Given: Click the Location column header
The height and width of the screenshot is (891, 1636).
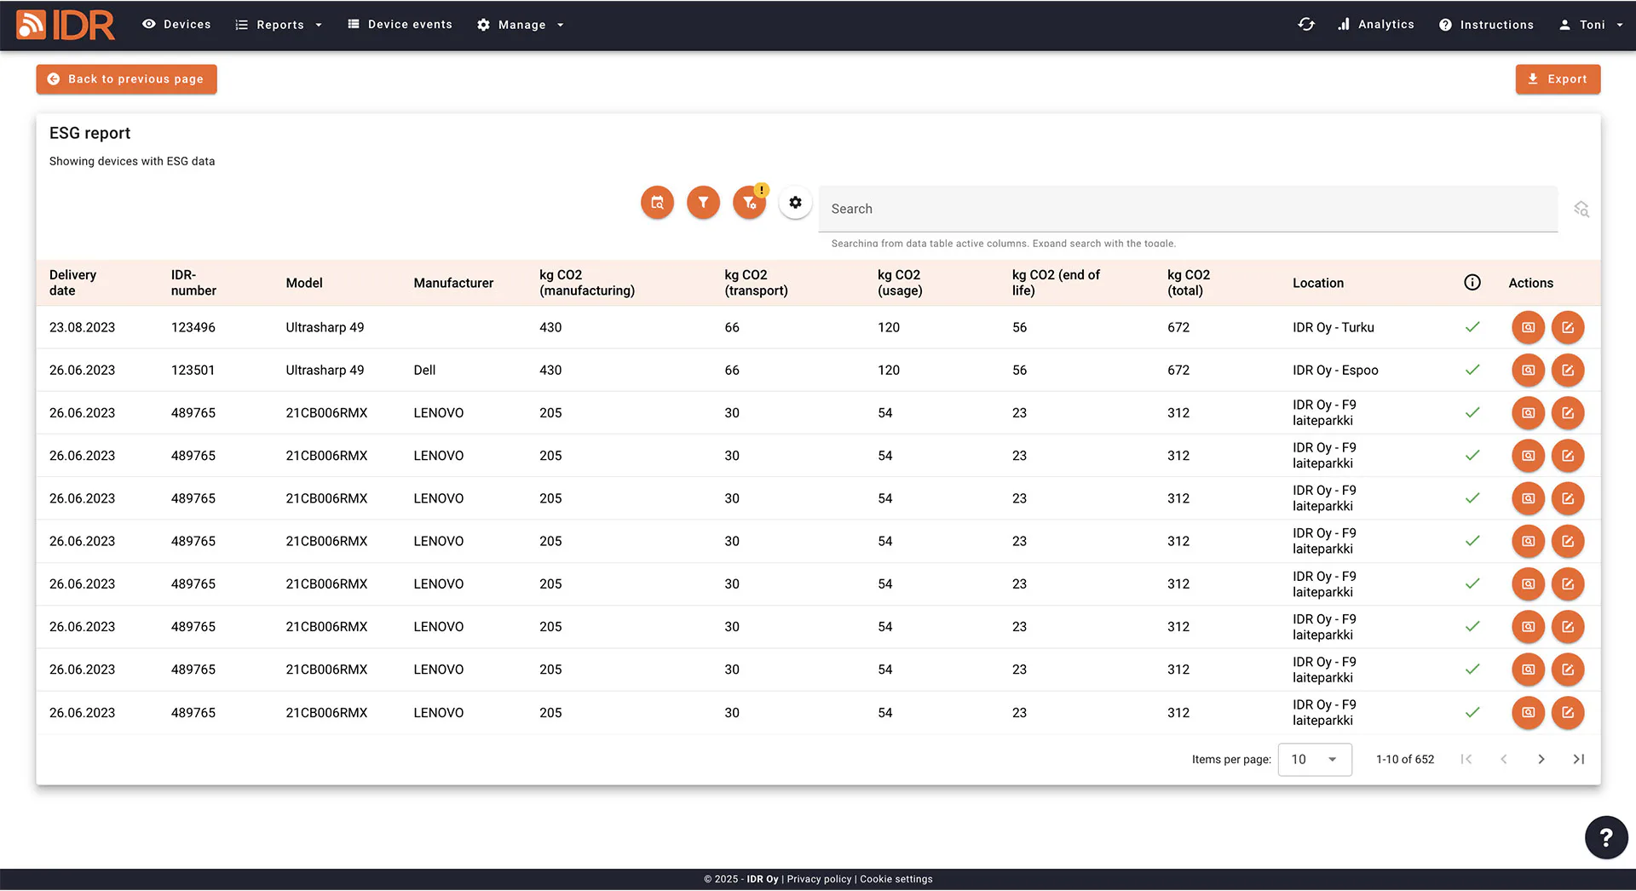Looking at the screenshot, I should pyautogui.click(x=1318, y=283).
